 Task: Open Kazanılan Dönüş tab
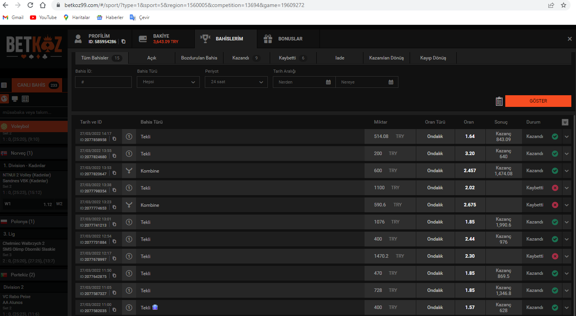tap(386, 58)
